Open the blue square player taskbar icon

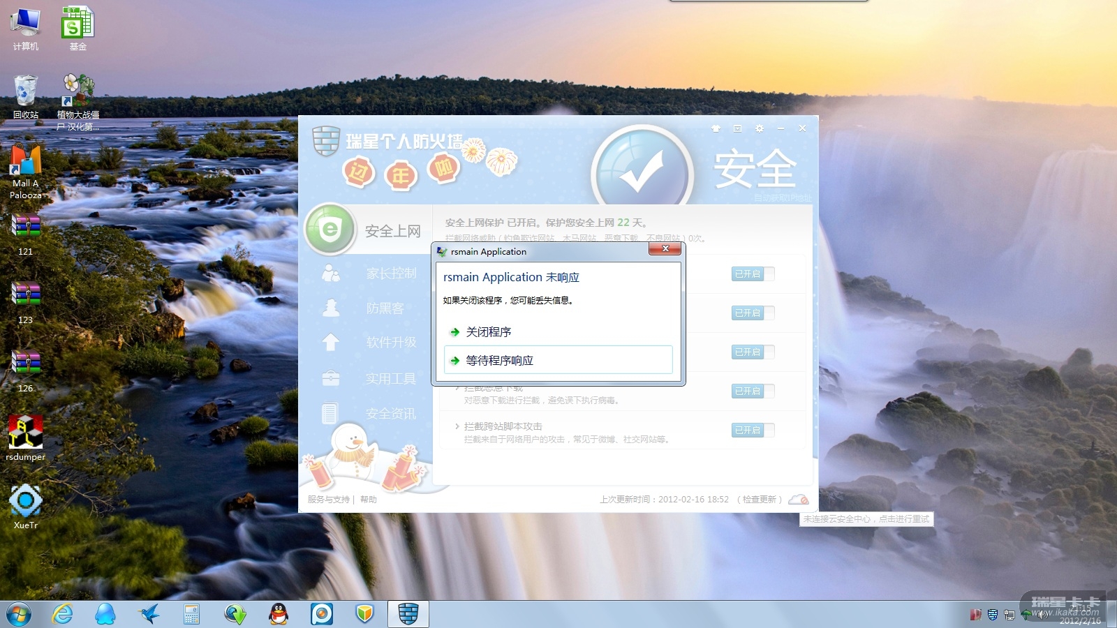coord(322,614)
